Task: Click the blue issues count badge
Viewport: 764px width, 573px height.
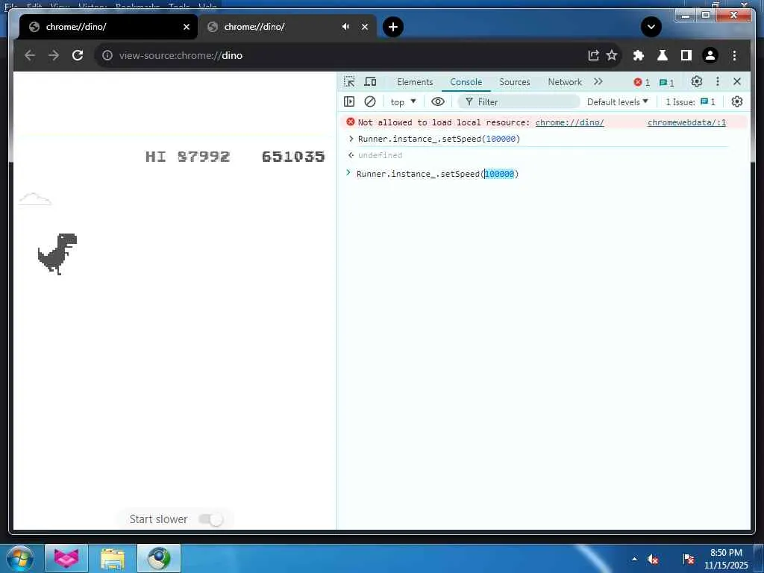Action: click(x=666, y=82)
